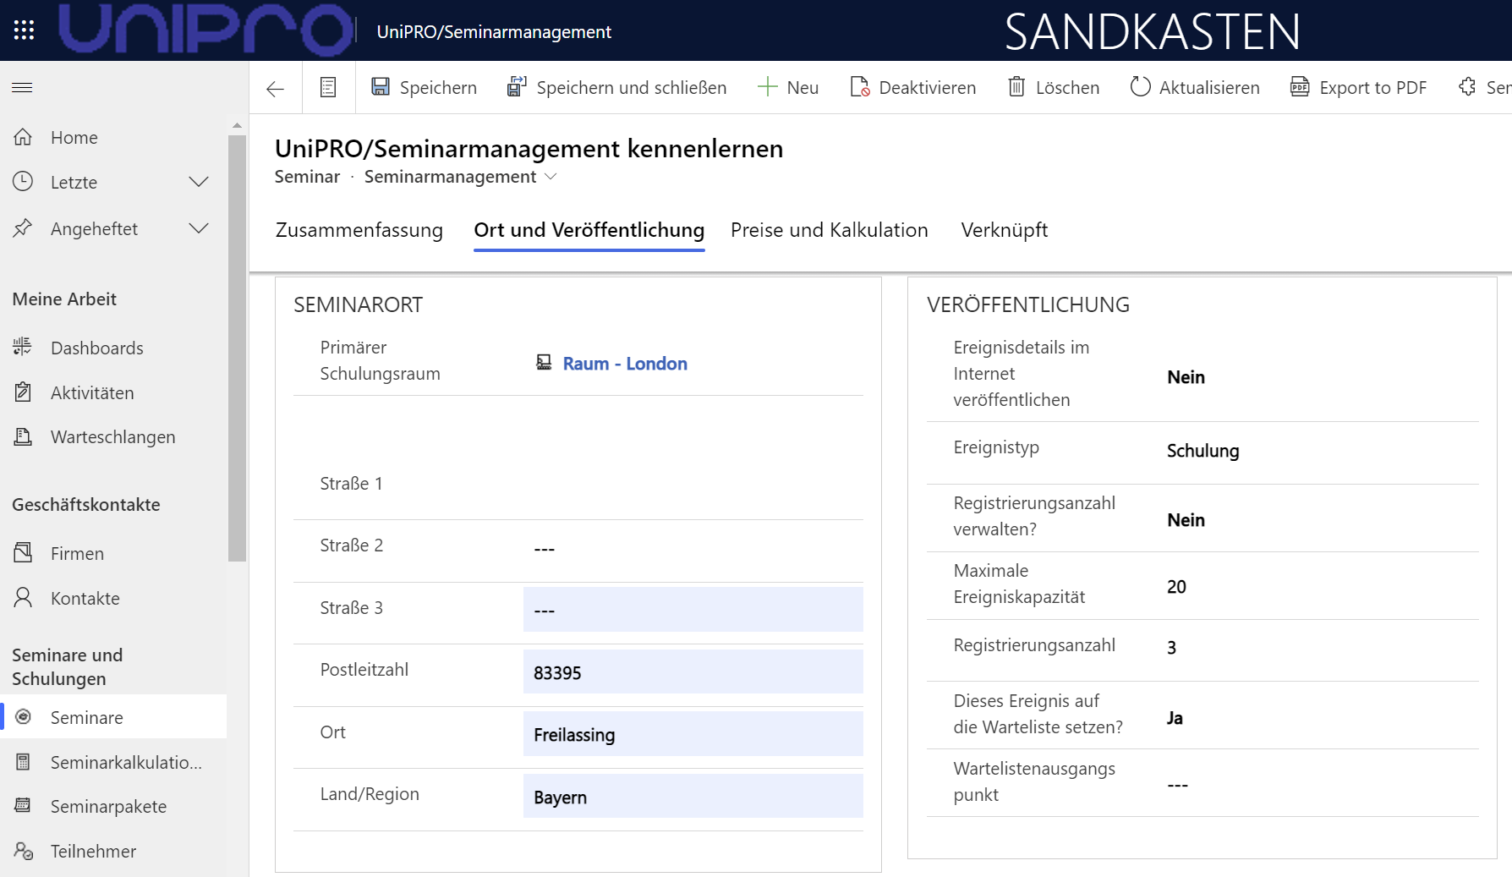Click Aktualisieren button label
Image resolution: width=1512 pixels, height=877 pixels.
tap(1209, 87)
